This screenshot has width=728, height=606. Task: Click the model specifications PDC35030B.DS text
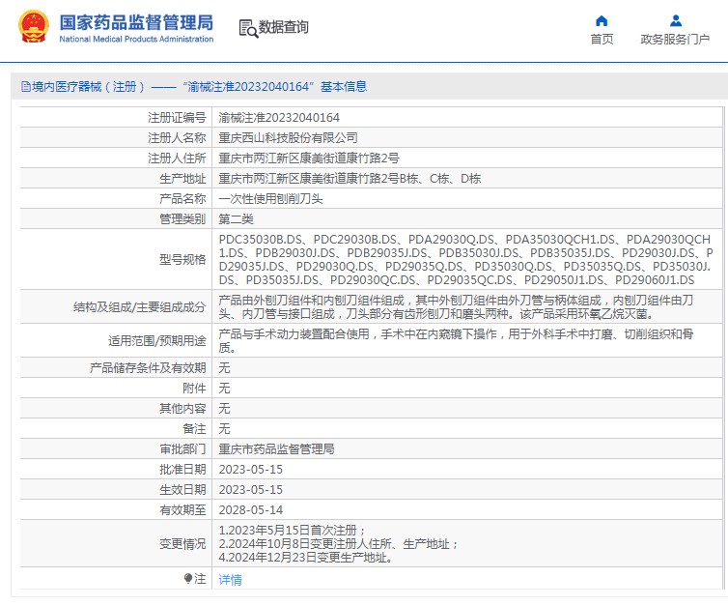pyautogui.click(x=465, y=260)
